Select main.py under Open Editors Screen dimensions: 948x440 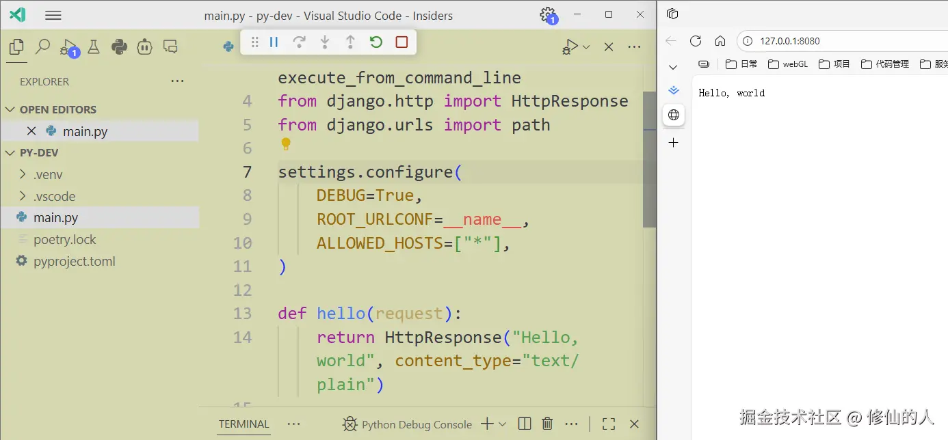point(99,131)
